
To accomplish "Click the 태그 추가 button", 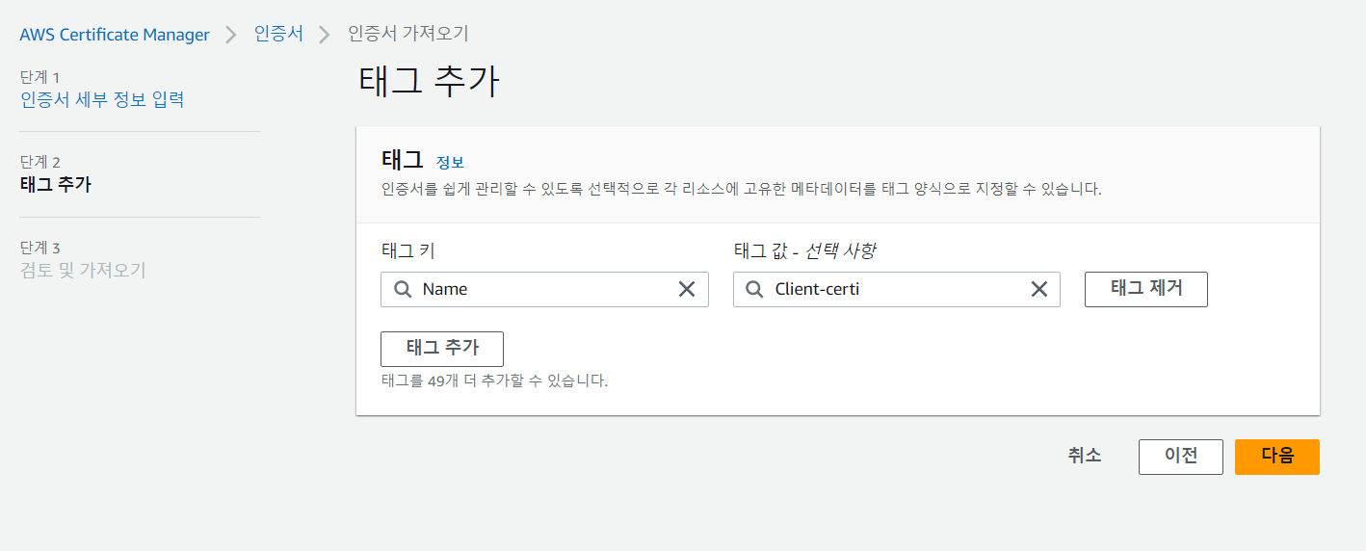I will [x=442, y=349].
